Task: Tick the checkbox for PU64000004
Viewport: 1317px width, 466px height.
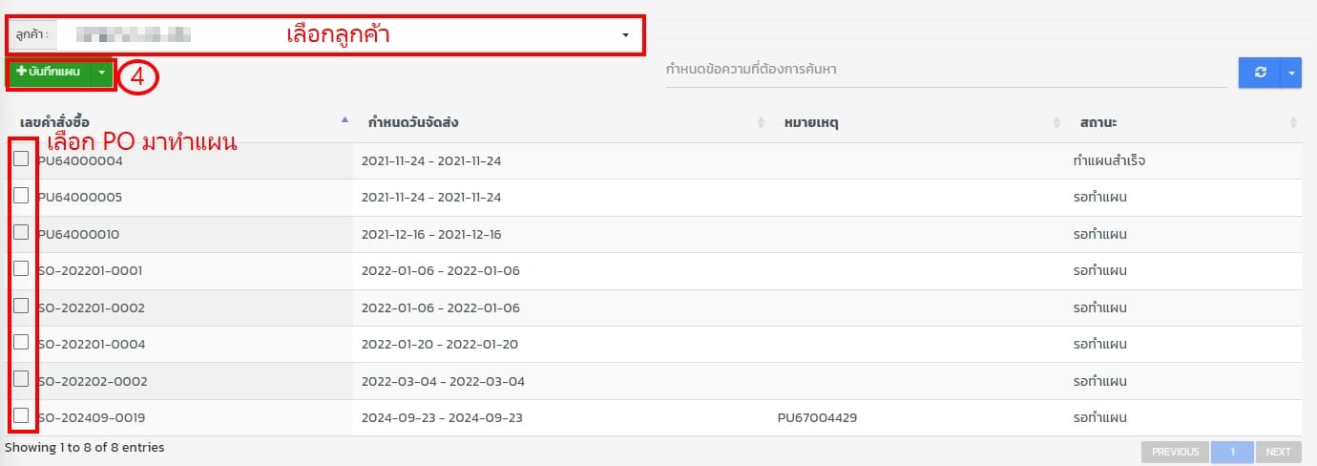Action: tap(21, 159)
